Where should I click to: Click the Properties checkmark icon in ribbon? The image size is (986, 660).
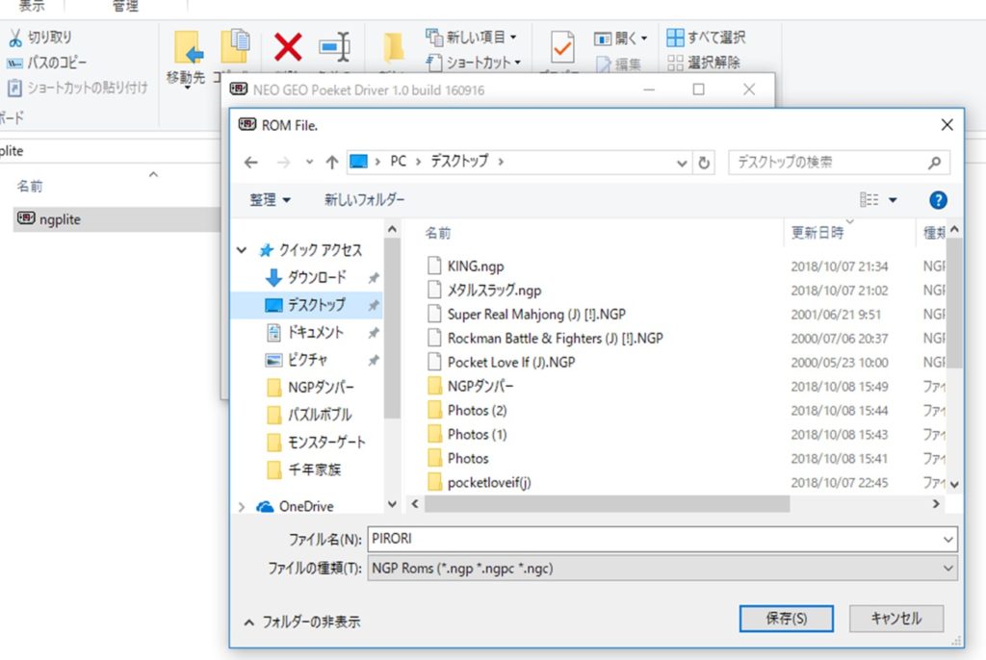pyautogui.click(x=562, y=46)
